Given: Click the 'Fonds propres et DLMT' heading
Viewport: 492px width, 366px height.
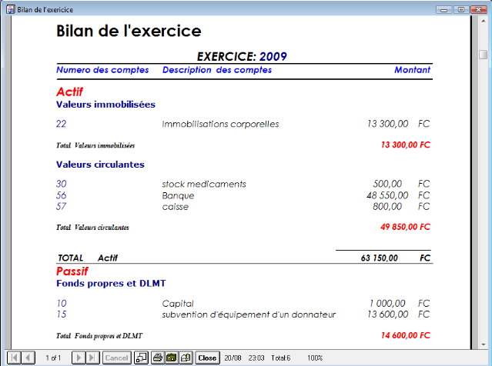Looking at the screenshot, I should pyautogui.click(x=111, y=283).
